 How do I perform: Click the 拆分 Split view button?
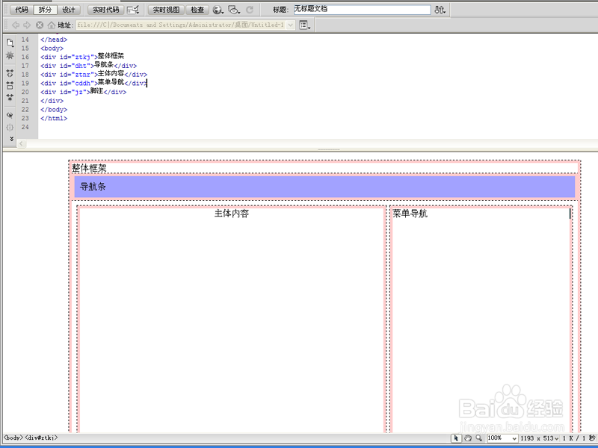click(43, 10)
